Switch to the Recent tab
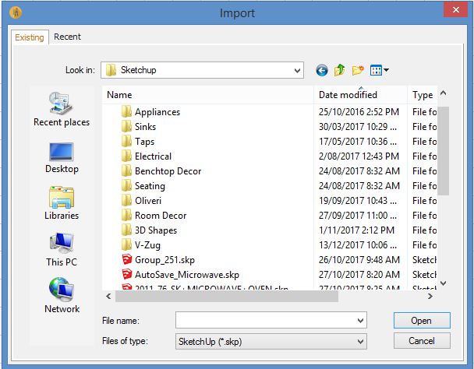 point(67,37)
